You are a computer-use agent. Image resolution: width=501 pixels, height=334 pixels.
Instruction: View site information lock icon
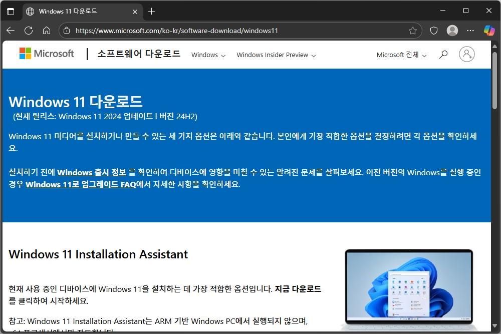tap(67, 31)
